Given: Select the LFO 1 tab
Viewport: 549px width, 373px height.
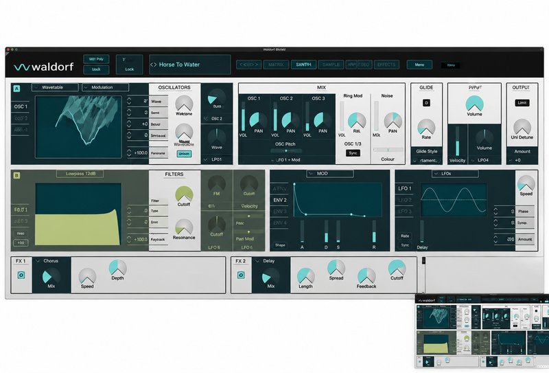Looking at the screenshot, I should pyautogui.click(x=405, y=189).
